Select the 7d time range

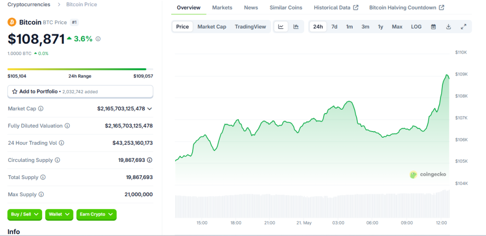pos(334,27)
